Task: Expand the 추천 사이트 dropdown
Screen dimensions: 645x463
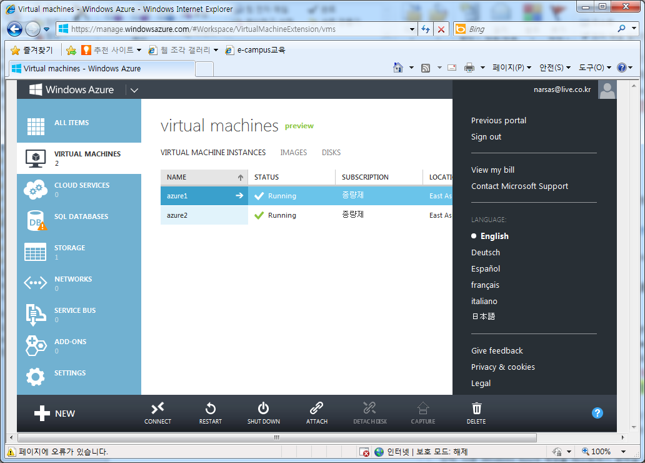Action: pos(139,50)
